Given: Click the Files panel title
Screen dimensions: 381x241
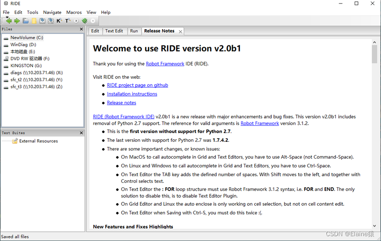Looking at the screenshot, I should point(7,29).
